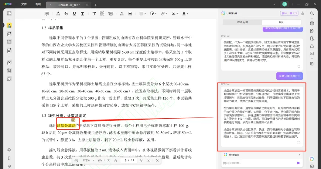
Task: Open the 文件 menu
Action: pyautogui.click(x=24, y=4)
